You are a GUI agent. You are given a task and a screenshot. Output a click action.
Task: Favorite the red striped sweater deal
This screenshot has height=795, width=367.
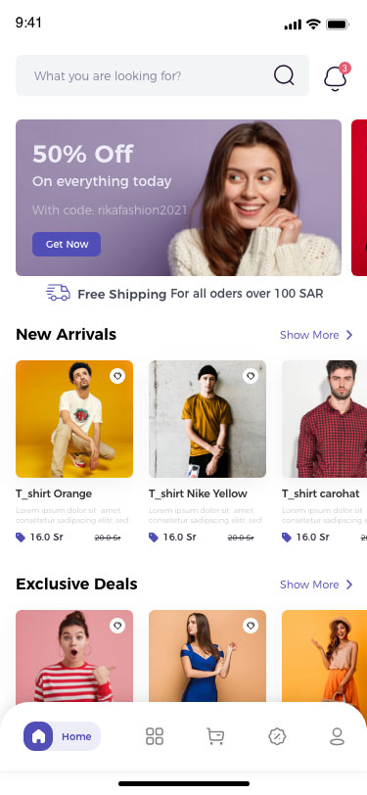117,626
